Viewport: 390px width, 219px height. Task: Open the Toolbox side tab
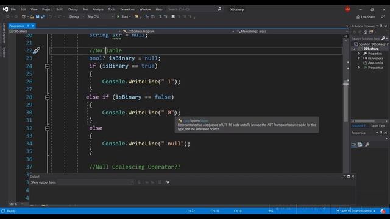4,52
